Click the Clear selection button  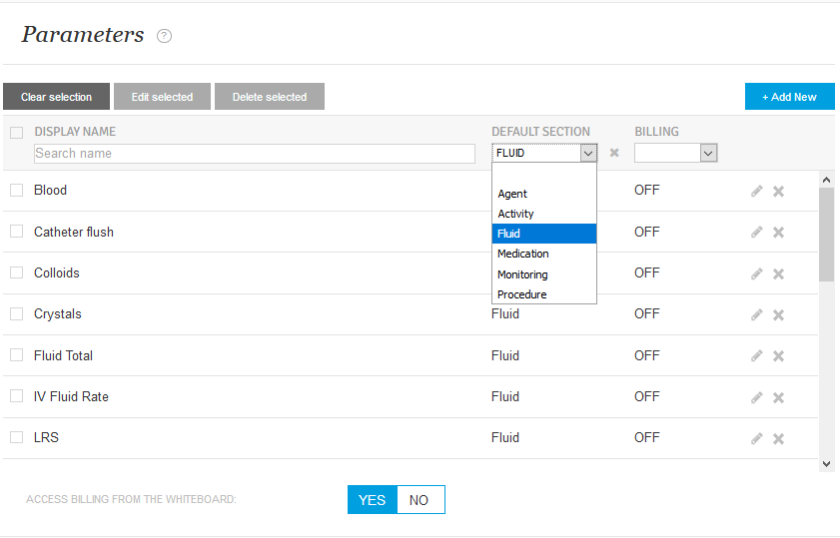point(56,97)
